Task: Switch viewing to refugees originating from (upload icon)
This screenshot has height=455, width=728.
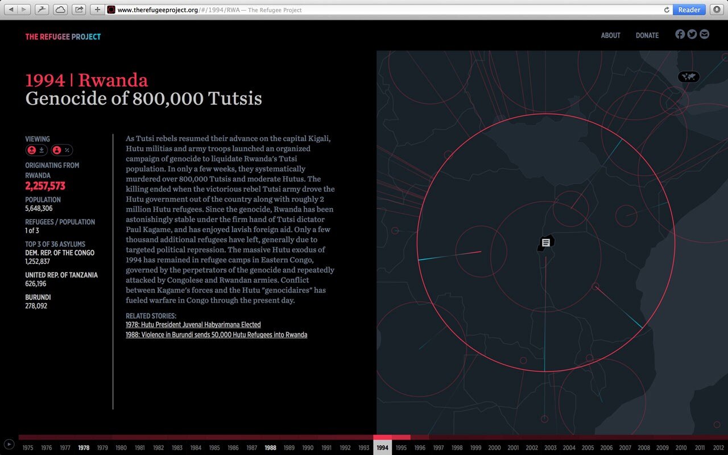Action: (32, 150)
